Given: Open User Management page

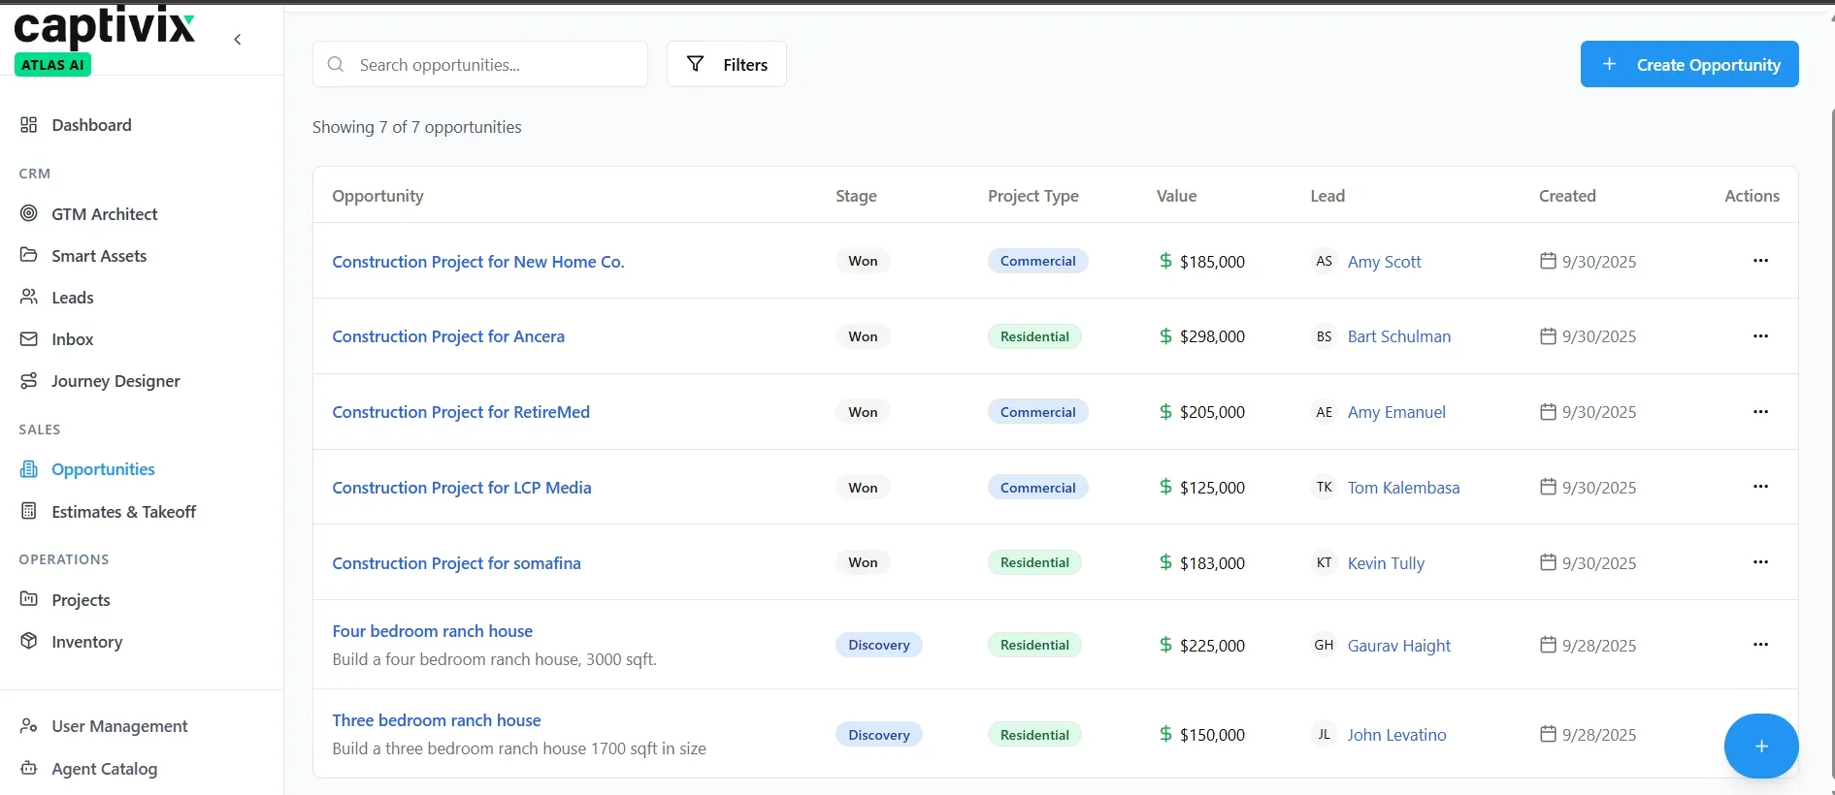Looking at the screenshot, I should click(119, 726).
